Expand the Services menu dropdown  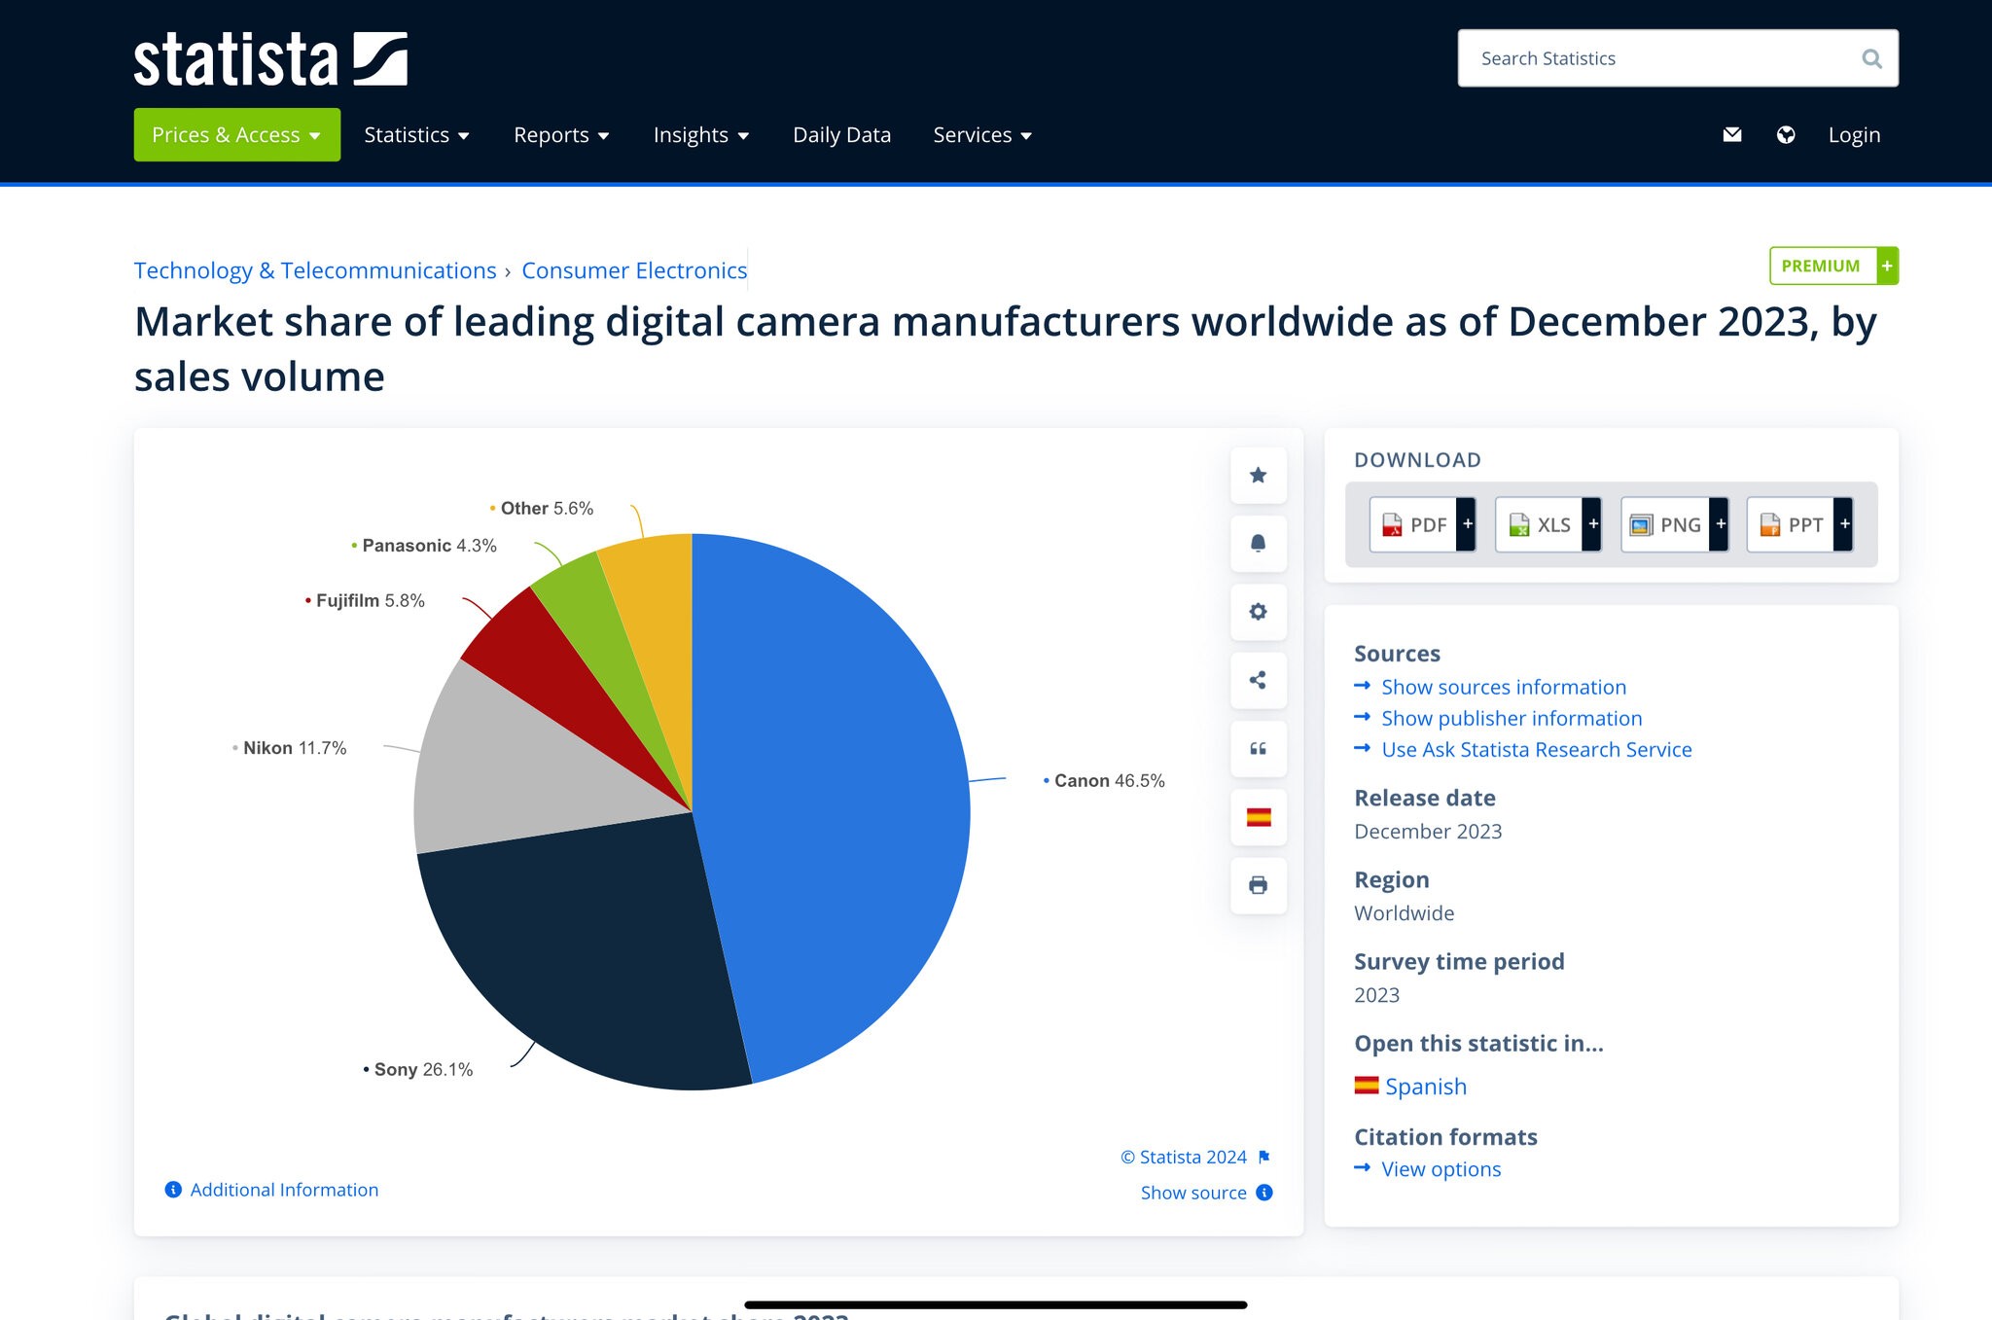[x=982, y=134]
